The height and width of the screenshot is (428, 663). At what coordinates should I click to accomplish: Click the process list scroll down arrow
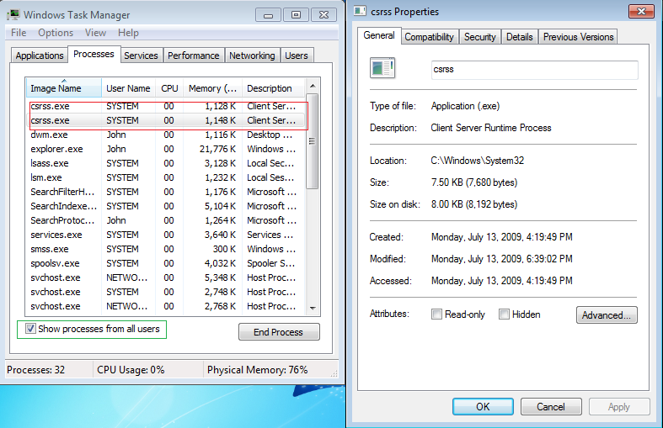313,308
